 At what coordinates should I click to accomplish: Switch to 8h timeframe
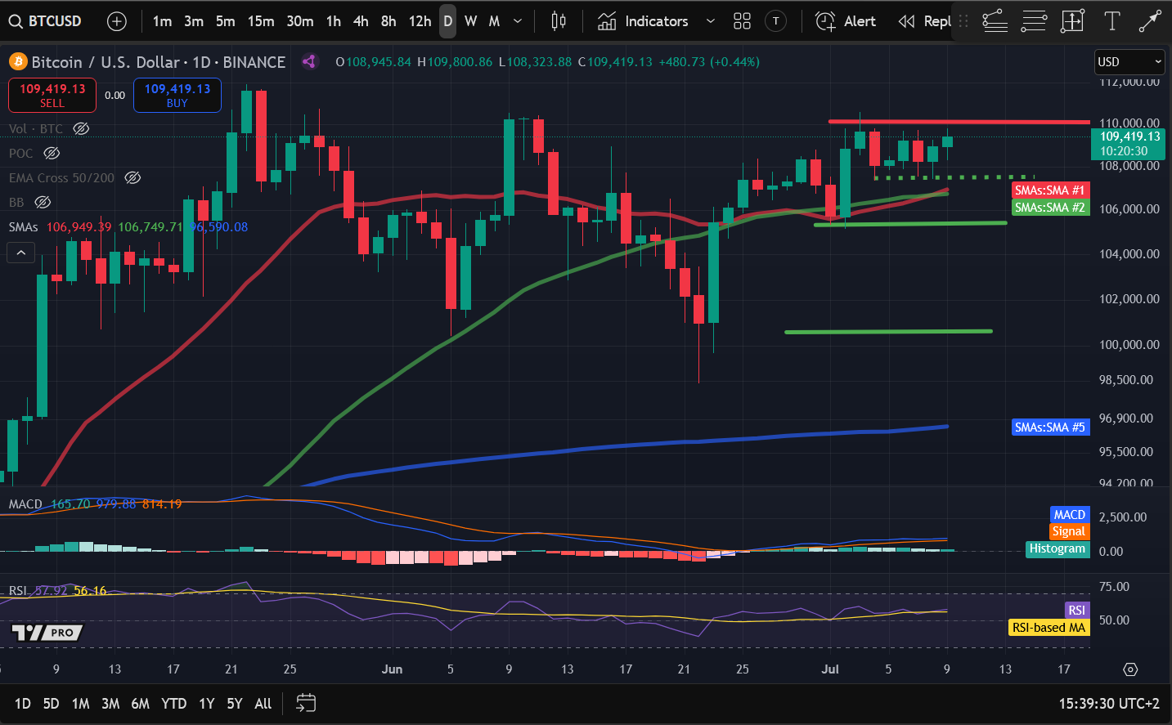388,21
